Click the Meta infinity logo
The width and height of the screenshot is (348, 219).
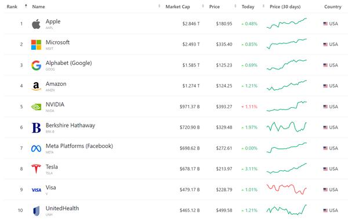pos(36,148)
